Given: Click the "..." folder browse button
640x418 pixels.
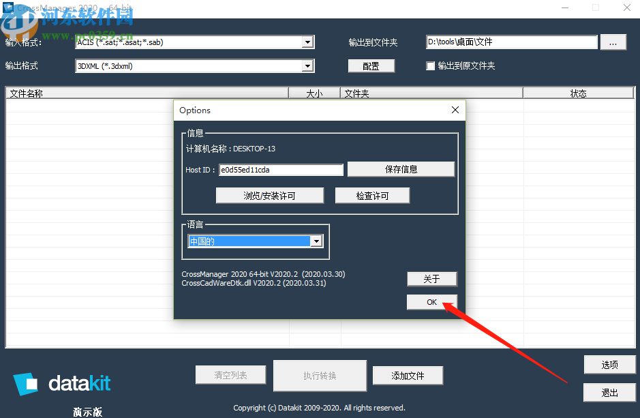Looking at the screenshot, I should point(613,42).
